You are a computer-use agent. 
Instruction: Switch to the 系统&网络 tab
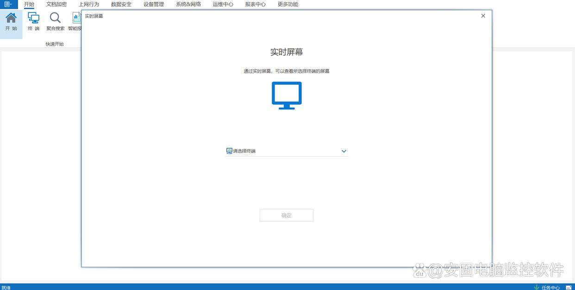point(188,4)
